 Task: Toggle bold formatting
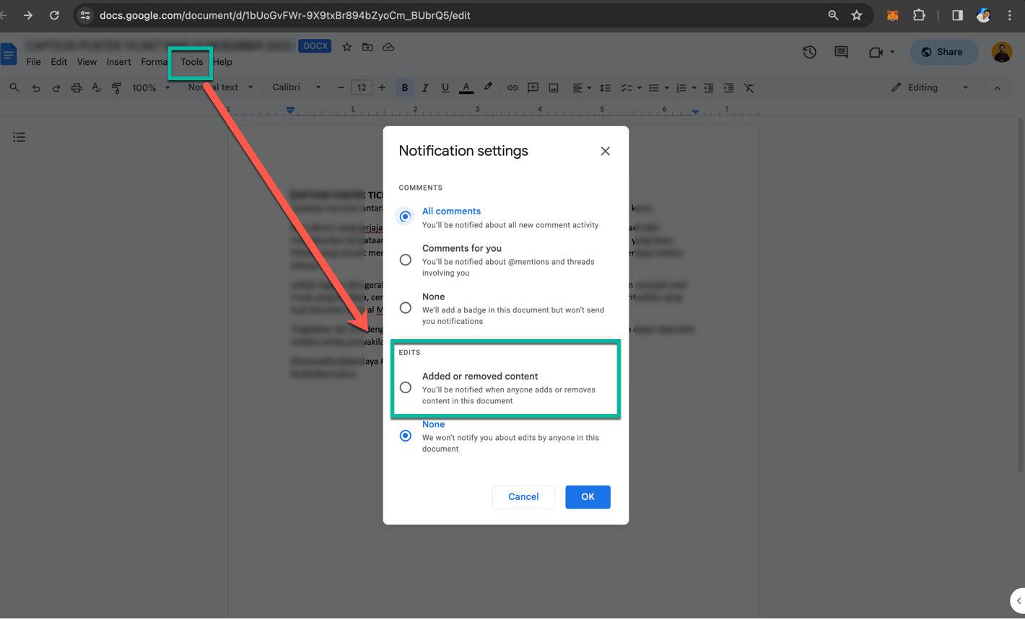coord(404,87)
